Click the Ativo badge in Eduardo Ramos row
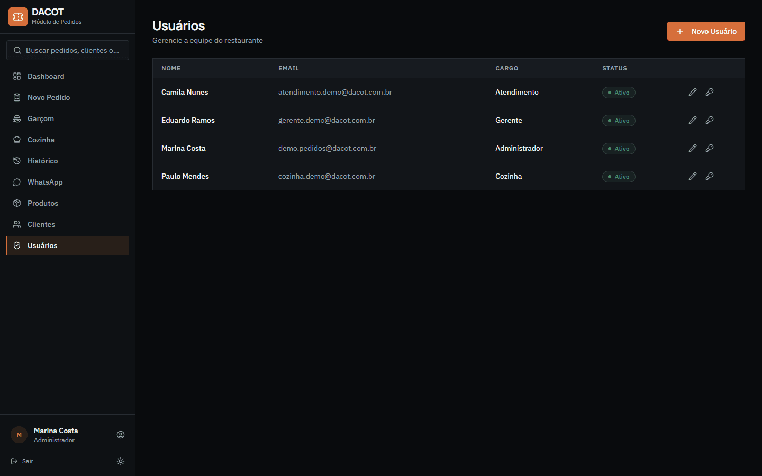This screenshot has height=476, width=762. tap(619, 121)
